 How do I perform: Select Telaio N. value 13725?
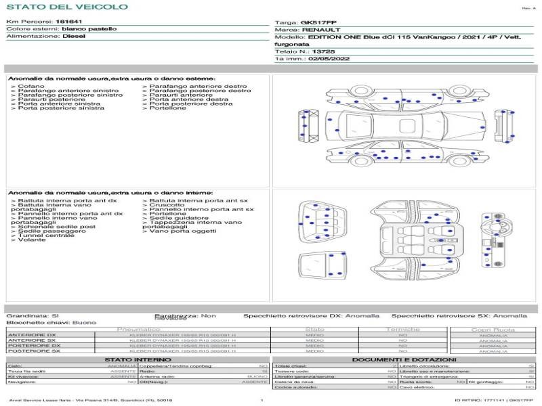point(323,52)
